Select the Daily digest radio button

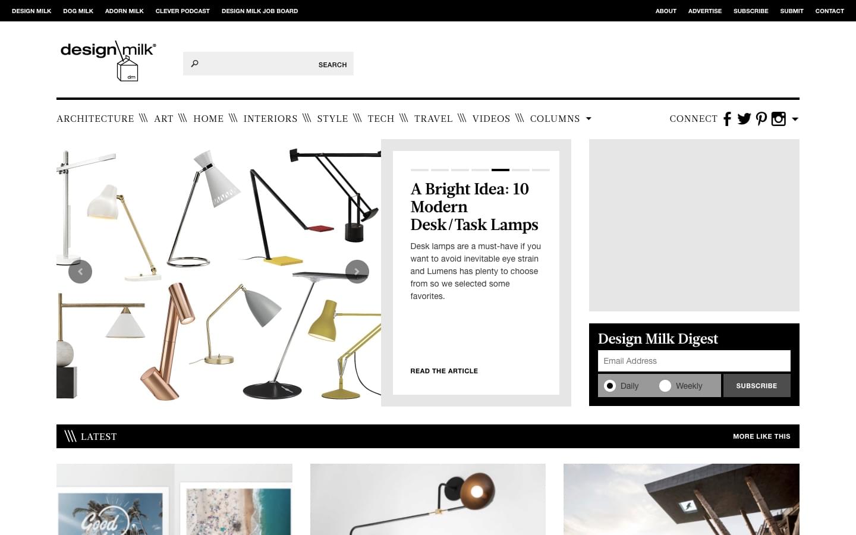pyautogui.click(x=610, y=386)
